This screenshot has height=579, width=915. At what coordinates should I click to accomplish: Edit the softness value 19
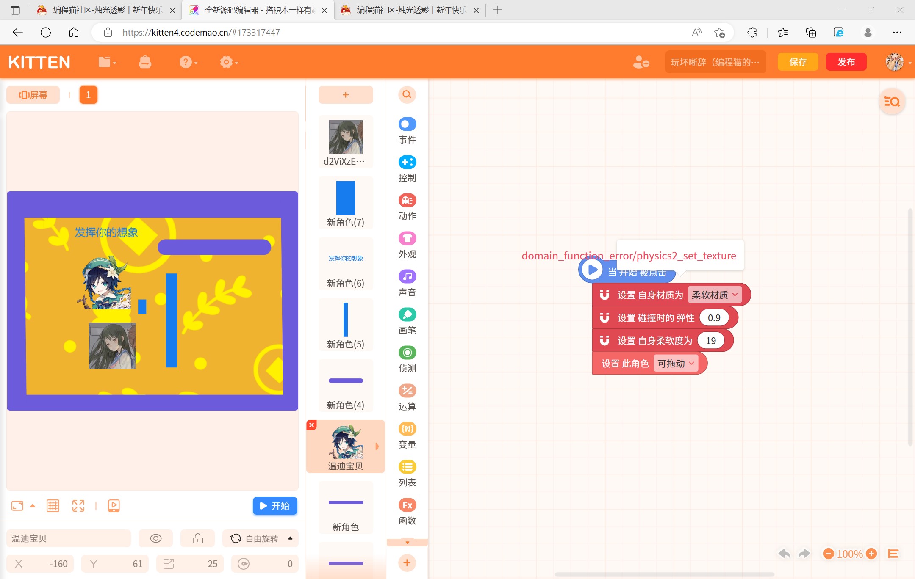pos(711,341)
